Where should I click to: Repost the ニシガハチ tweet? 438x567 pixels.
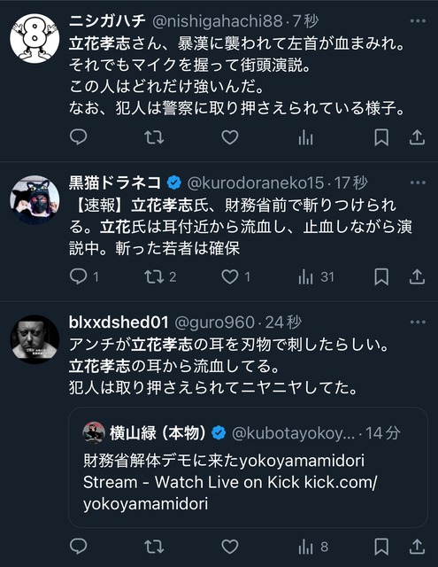coord(154,137)
